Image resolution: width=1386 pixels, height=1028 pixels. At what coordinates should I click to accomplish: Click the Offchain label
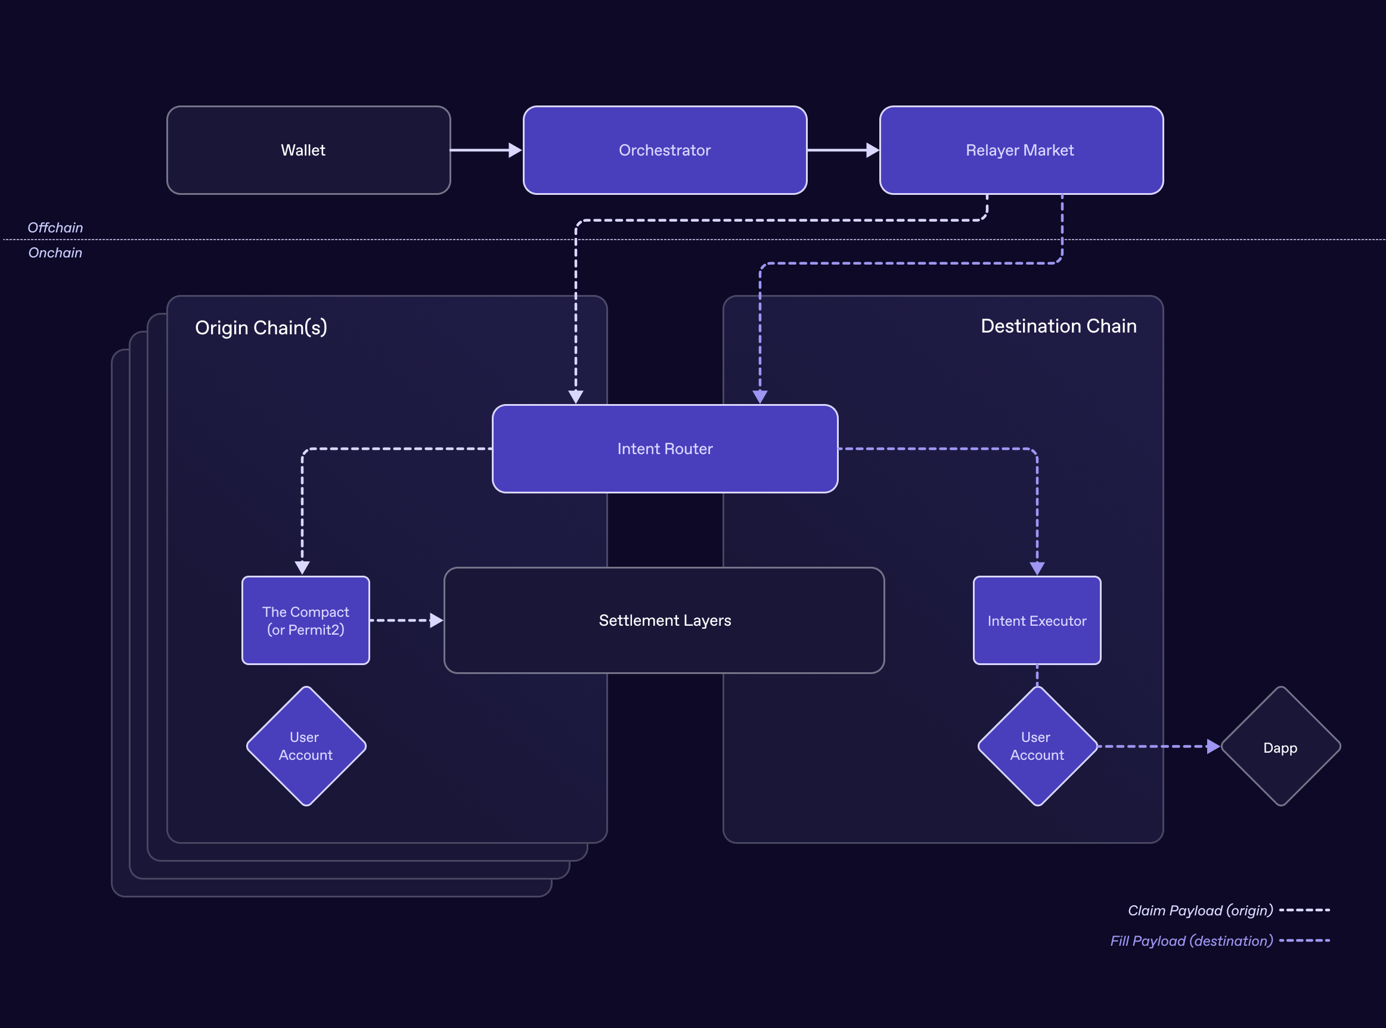(55, 228)
